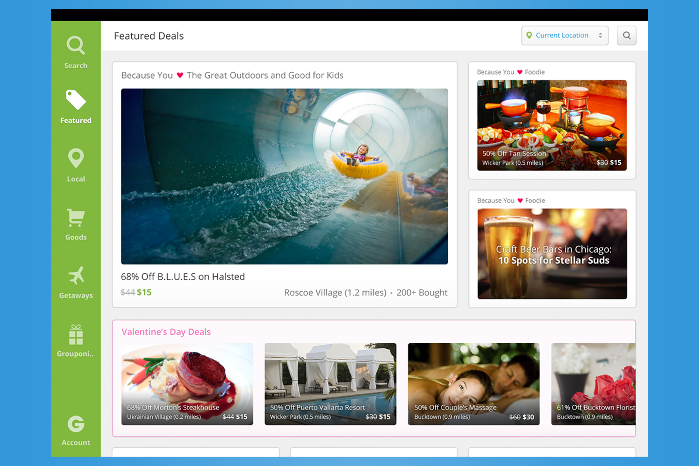The width and height of the screenshot is (699, 466).
Task: Click the '200+ Bought' text
Action: tap(422, 292)
